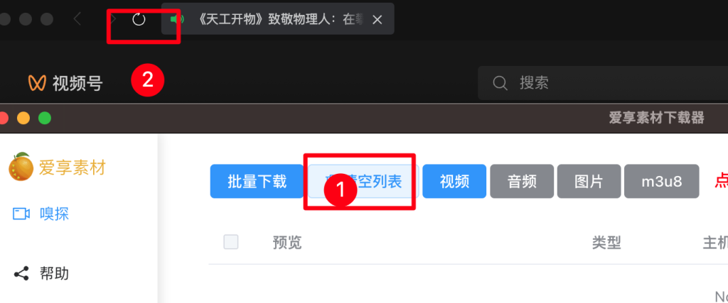Open the 帮助 sidebar item
This screenshot has height=303, width=728.
(x=41, y=273)
